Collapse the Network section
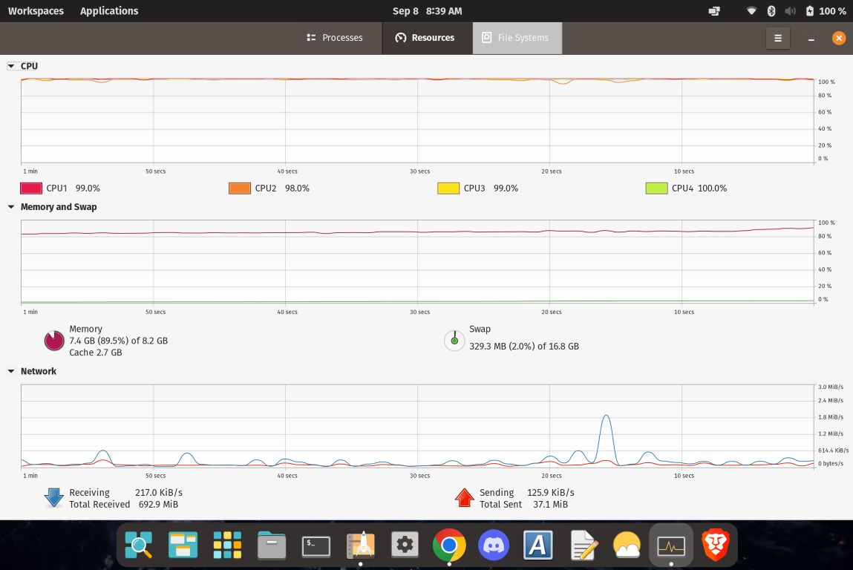853x570 pixels. point(11,371)
